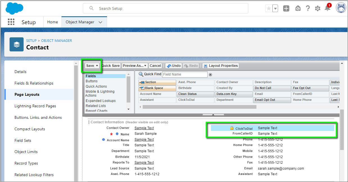Click the palette category list down arrow
Image resolution: width=348 pixels, height=182 pixels.
point(129,109)
